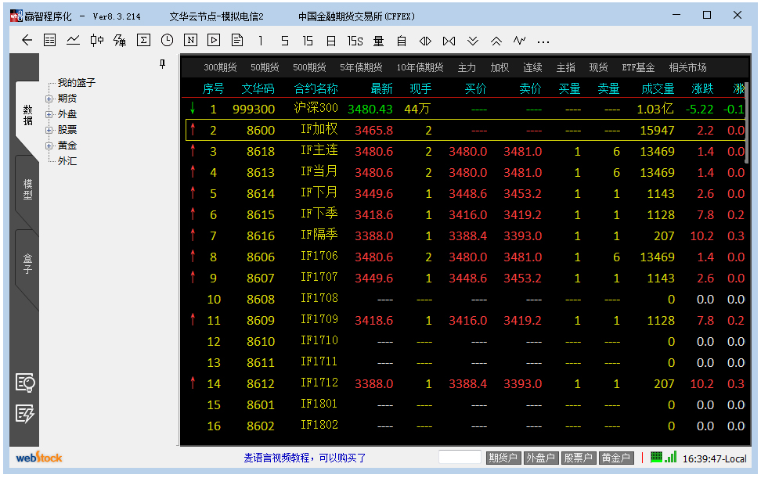
Task: Click the 自 custom period button
Action: tap(402, 41)
